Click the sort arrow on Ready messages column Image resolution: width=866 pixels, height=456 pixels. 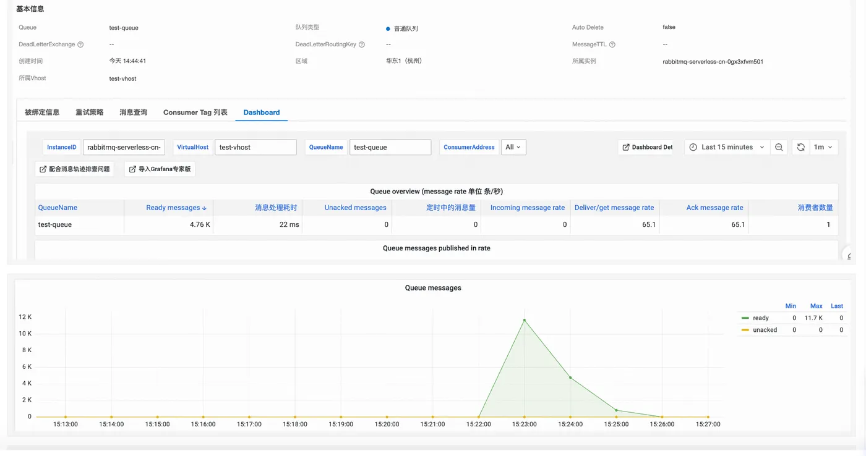tap(205, 208)
